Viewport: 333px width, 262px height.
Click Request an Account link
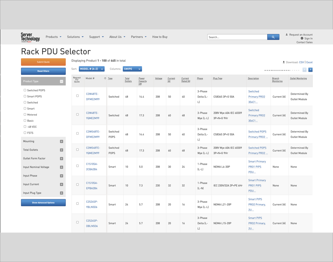tap(301, 35)
